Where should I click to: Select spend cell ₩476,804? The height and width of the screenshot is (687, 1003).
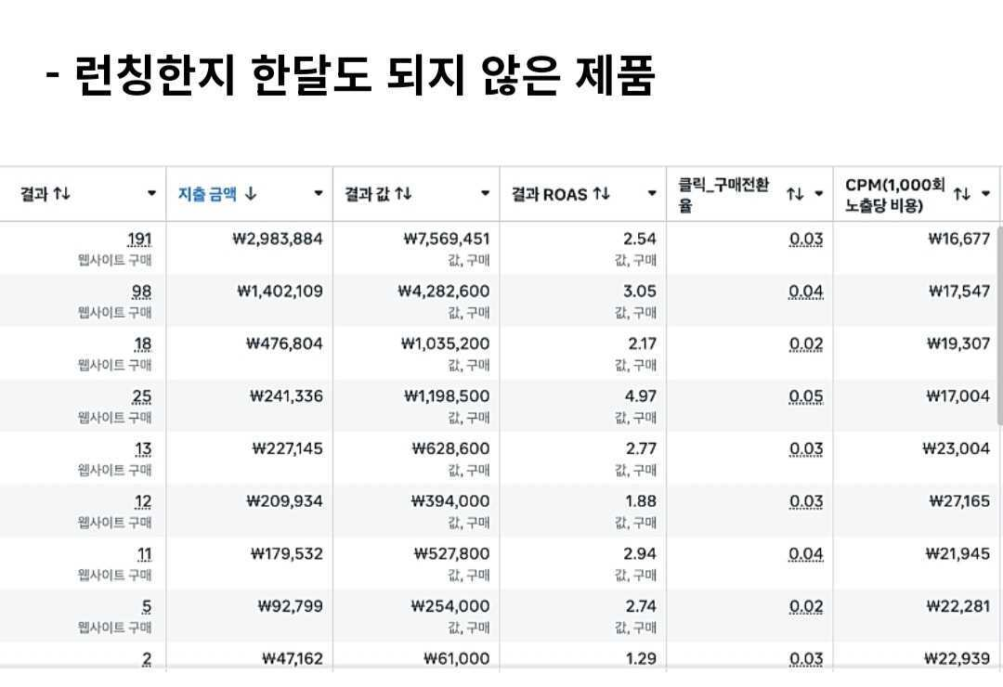(284, 344)
